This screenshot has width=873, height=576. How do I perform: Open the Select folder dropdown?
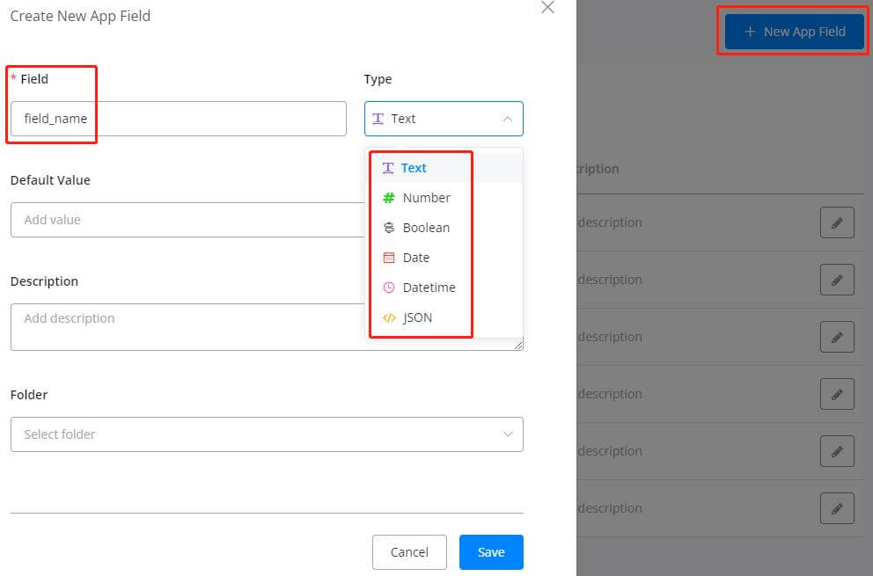[x=267, y=434]
